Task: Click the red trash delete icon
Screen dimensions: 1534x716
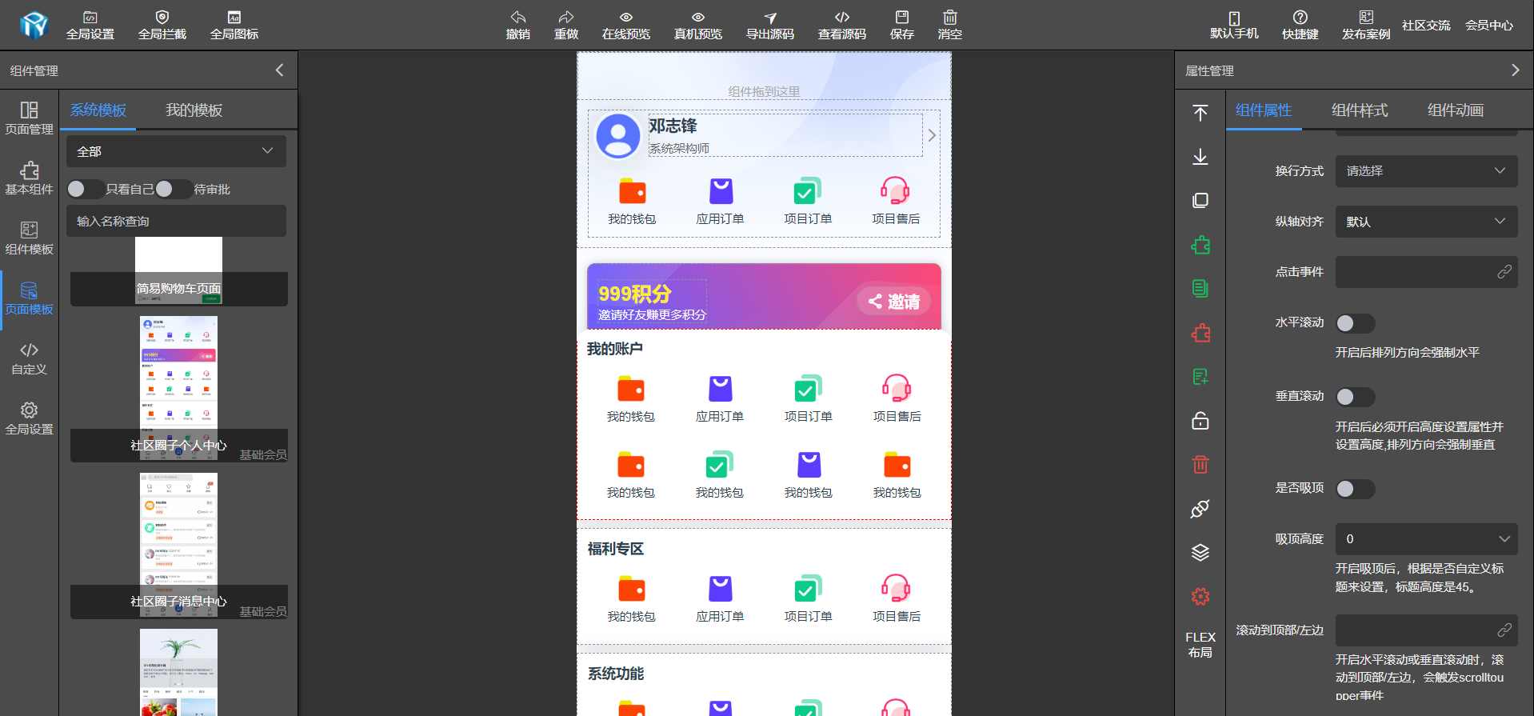Action: click(1200, 464)
